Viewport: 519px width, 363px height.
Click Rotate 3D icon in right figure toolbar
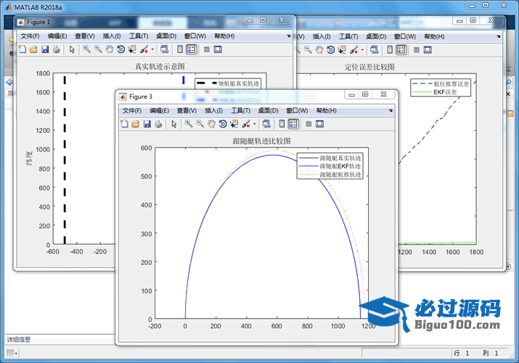tap(331, 50)
